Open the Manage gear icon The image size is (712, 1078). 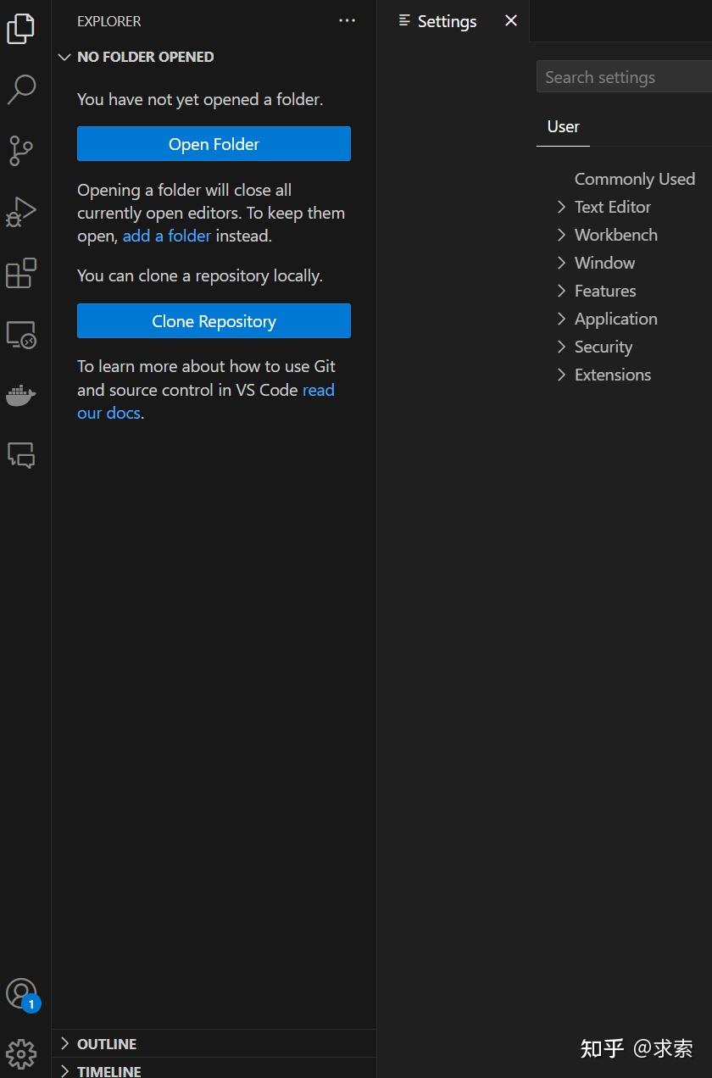[22, 1053]
